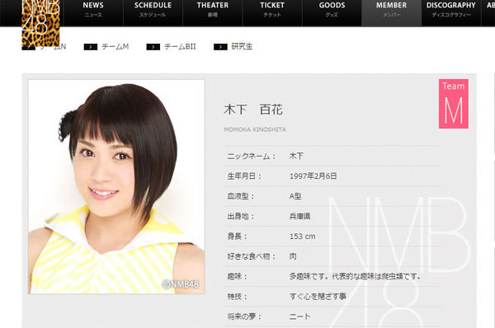Click the future dream value ニート
495x328 pixels.
pos(300,316)
